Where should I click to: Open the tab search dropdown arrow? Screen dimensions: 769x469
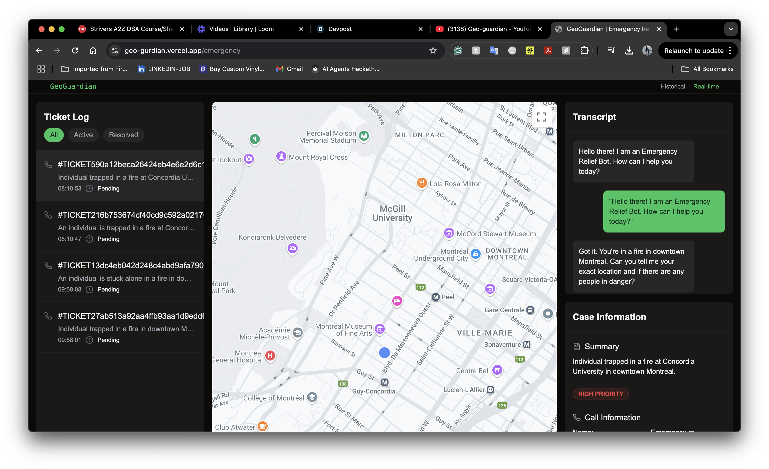point(731,29)
